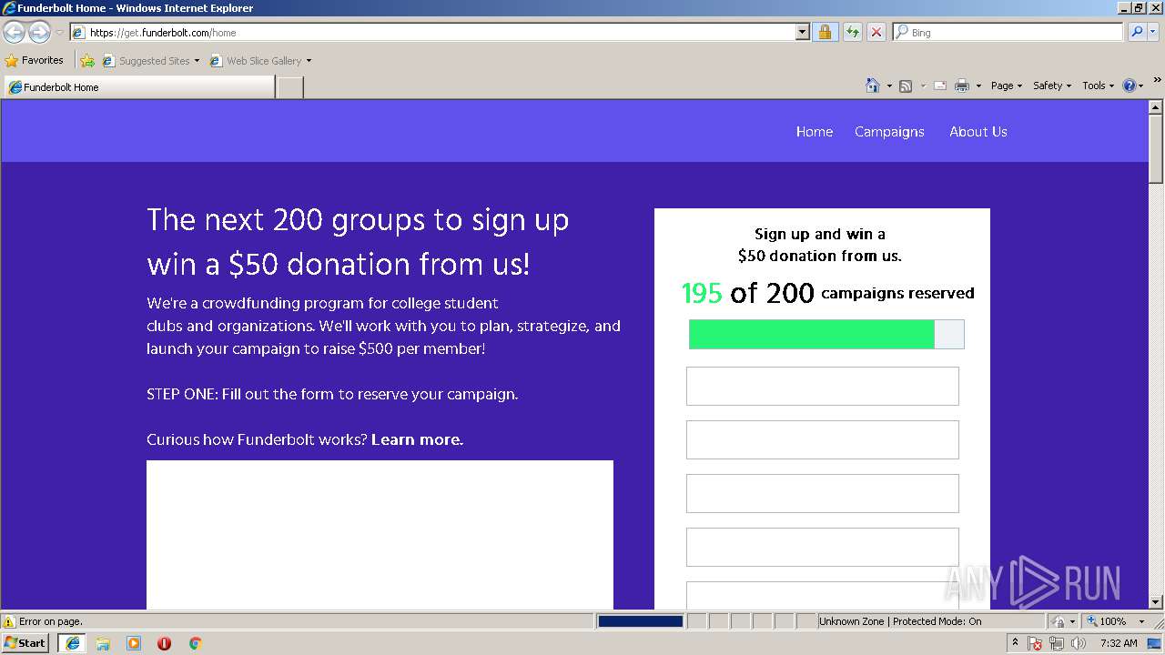The width and height of the screenshot is (1165, 655).
Task: Click the status bar loading progress bar
Action: [x=640, y=621]
